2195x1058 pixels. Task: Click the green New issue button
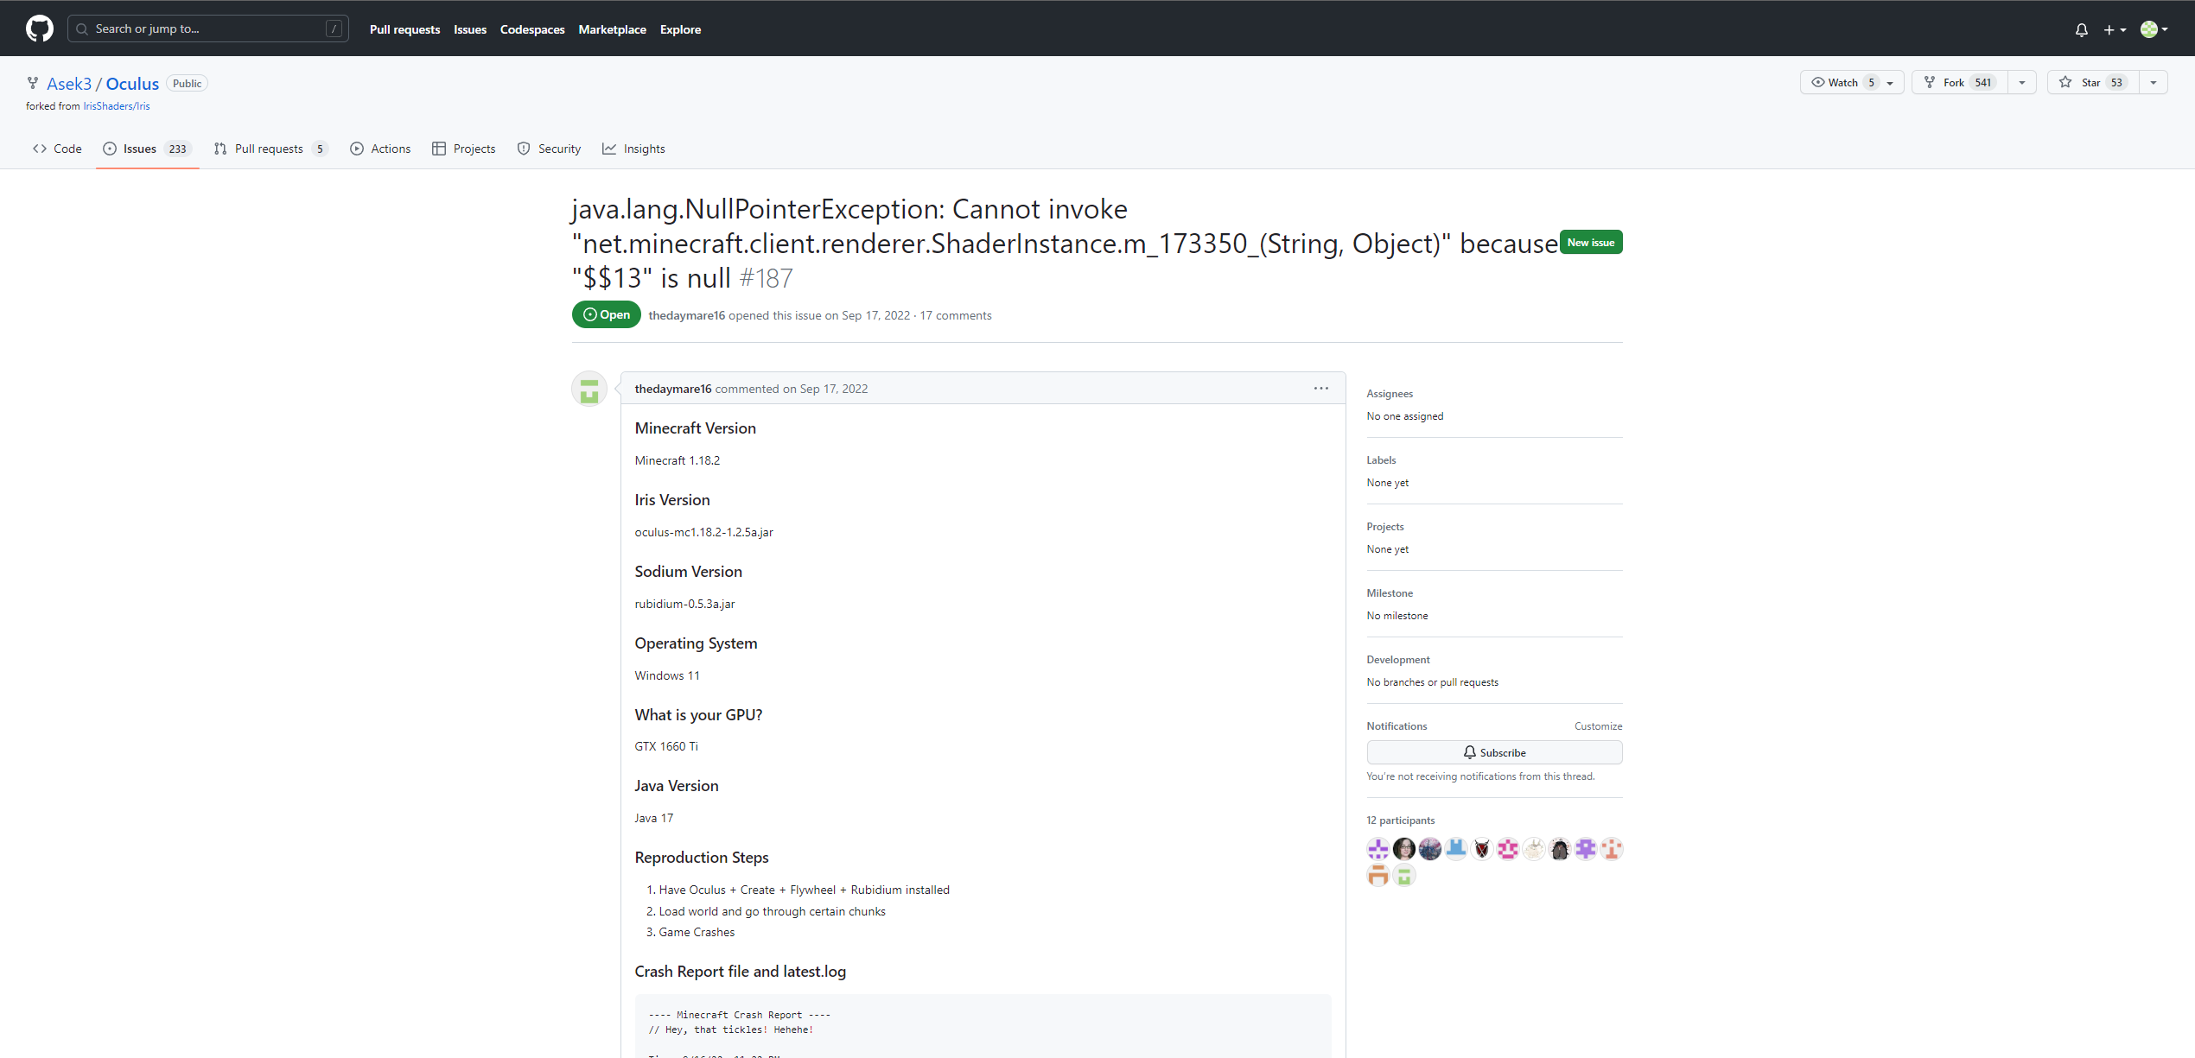[1590, 243]
